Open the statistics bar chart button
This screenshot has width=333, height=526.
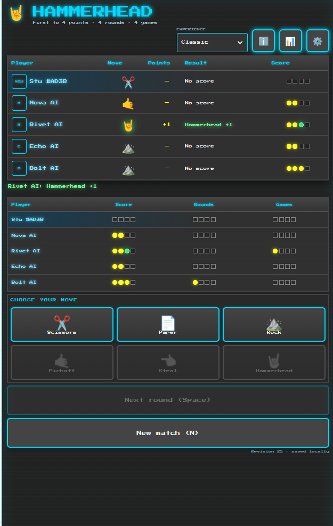pos(290,41)
